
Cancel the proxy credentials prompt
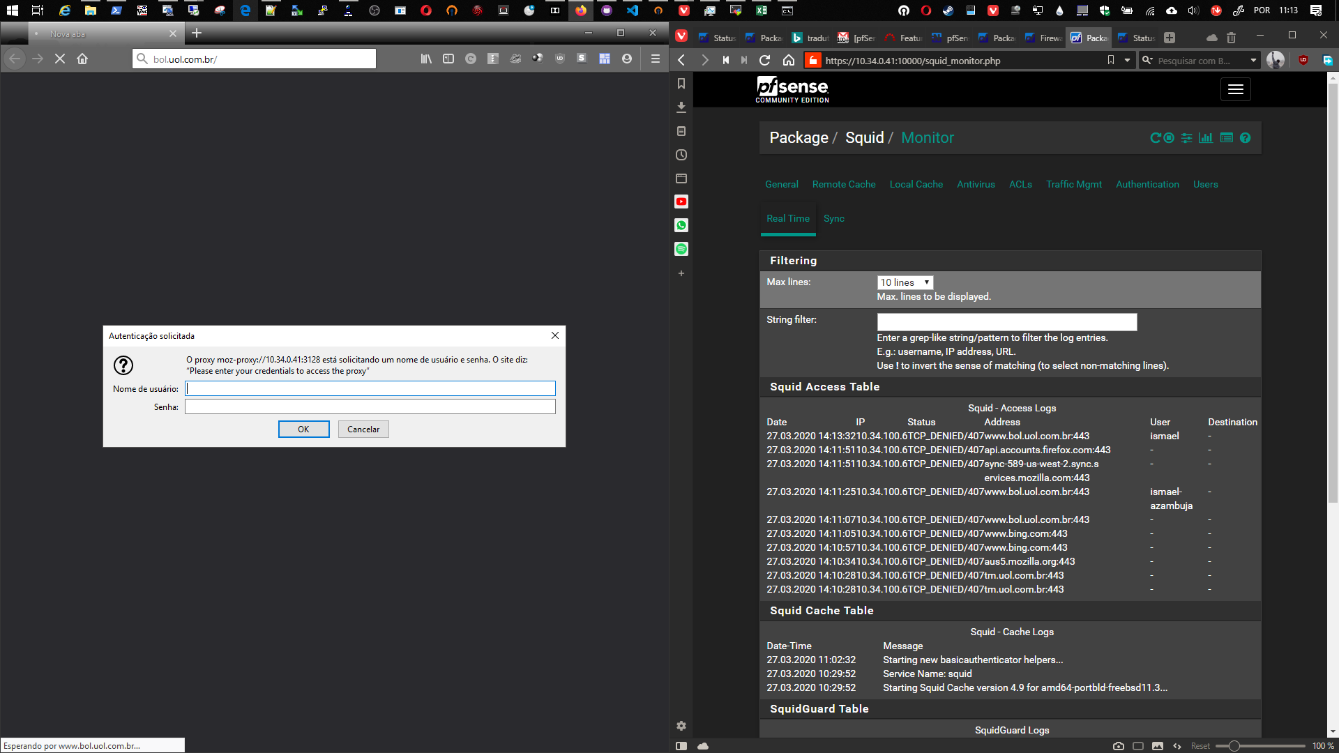[x=363, y=429]
